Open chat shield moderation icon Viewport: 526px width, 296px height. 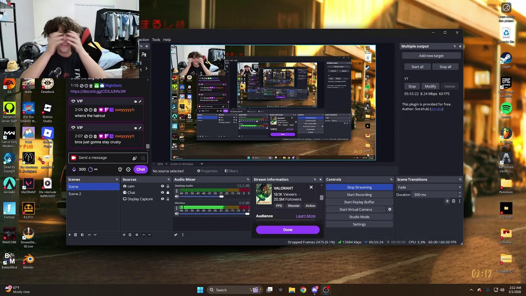[120, 169]
